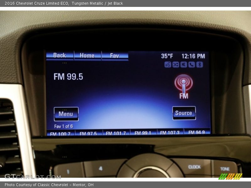The width and height of the screenshot is (251, 188).
Task: Tap the phone status icon
Action: tap(192, 65)
